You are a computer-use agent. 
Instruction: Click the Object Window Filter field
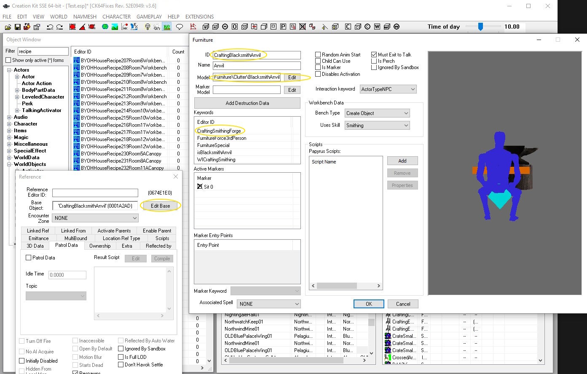[43, 51]
